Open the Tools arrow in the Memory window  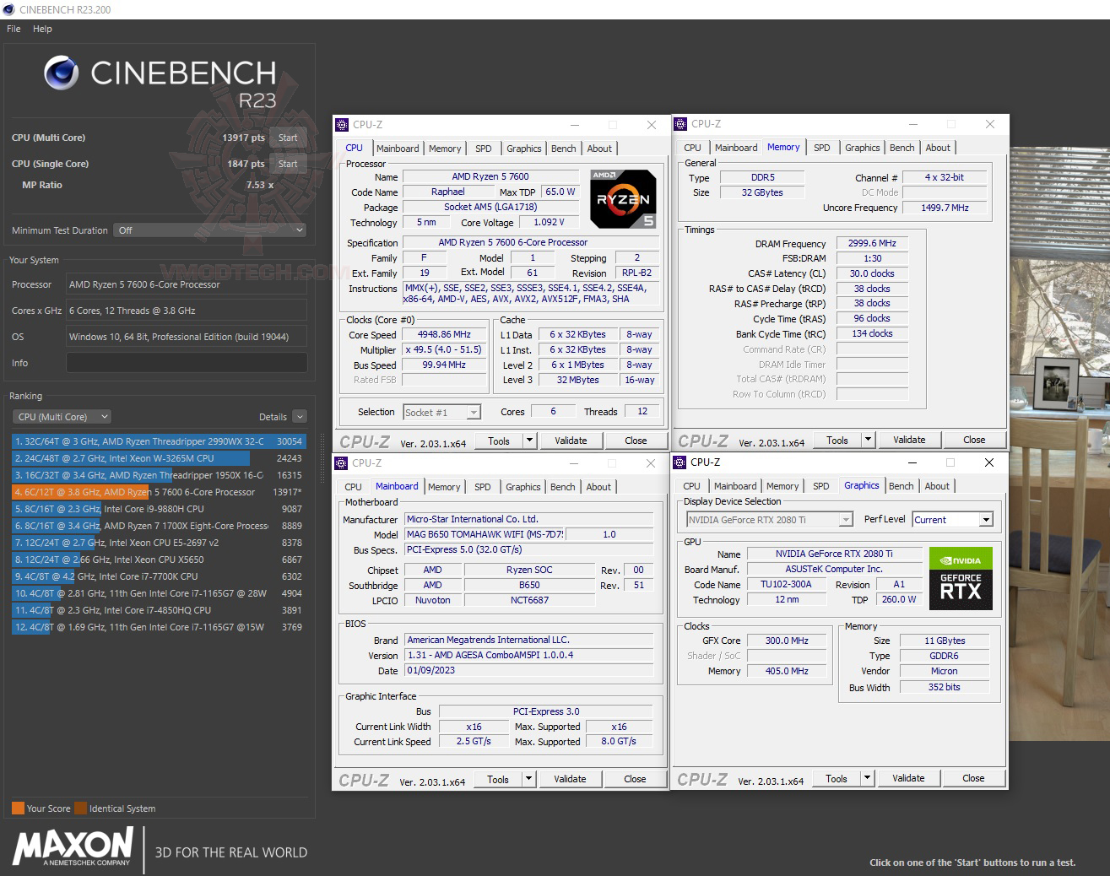[868, 440]
